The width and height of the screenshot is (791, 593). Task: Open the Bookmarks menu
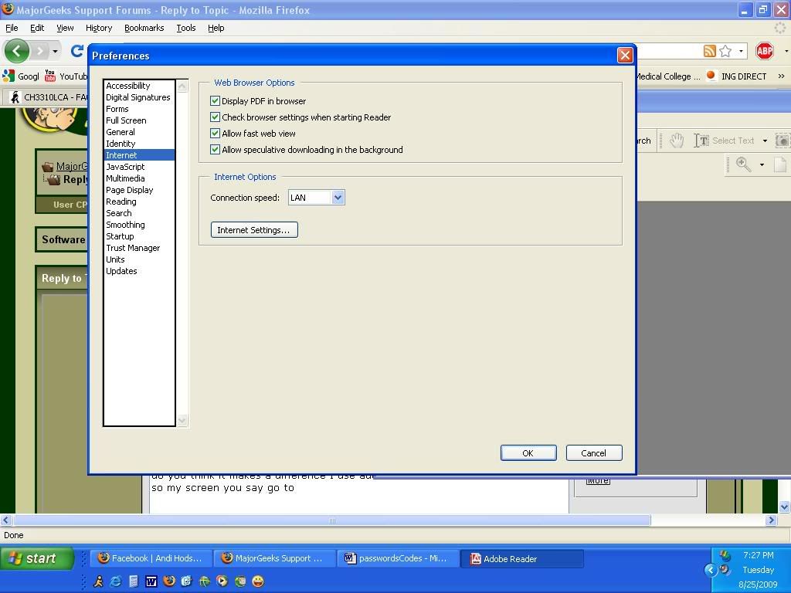point(144,28)
